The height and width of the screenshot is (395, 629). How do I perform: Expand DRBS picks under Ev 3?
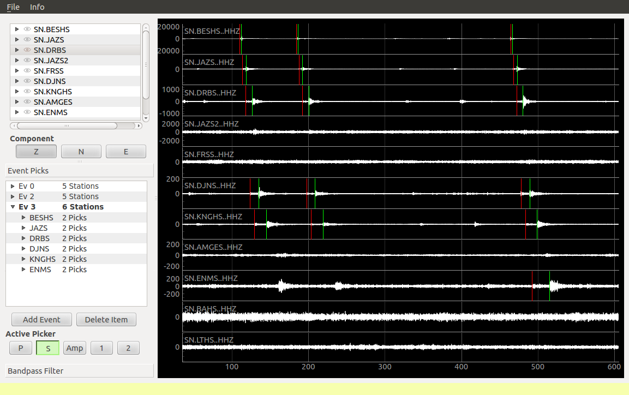point(23,238)
